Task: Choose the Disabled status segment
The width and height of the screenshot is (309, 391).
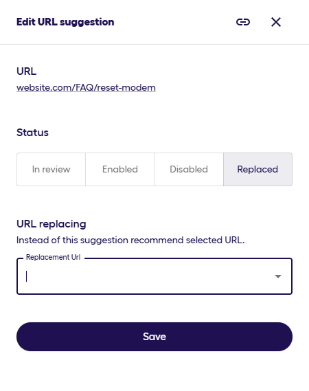Action: pyautogui.click(x=189, y=169)
